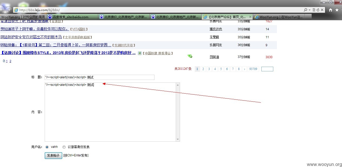The width and height of the screenshot is (342, 167).
Task: Open 太平洋数码电脑城 board link
Action: (77, 37)
